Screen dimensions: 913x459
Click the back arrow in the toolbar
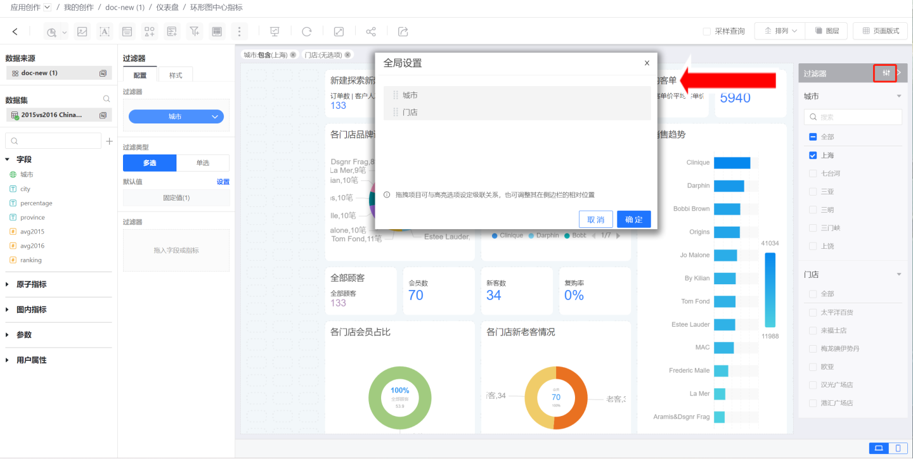15,32
